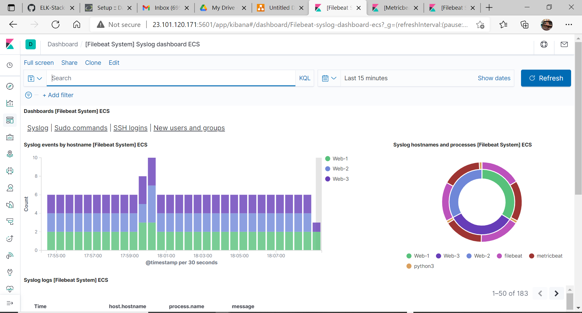Open Recently viewed items with the clock icon
582x313 pixels.
(x=10, y=65)
